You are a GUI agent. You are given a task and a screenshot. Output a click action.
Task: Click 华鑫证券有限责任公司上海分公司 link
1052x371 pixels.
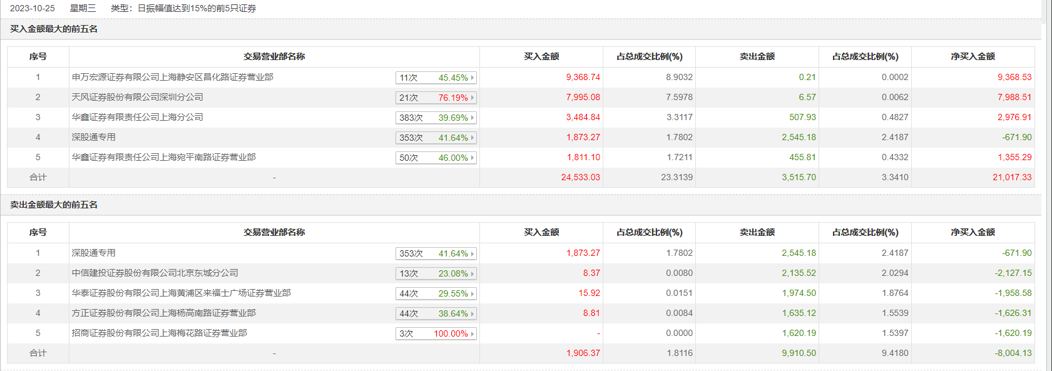137,117
